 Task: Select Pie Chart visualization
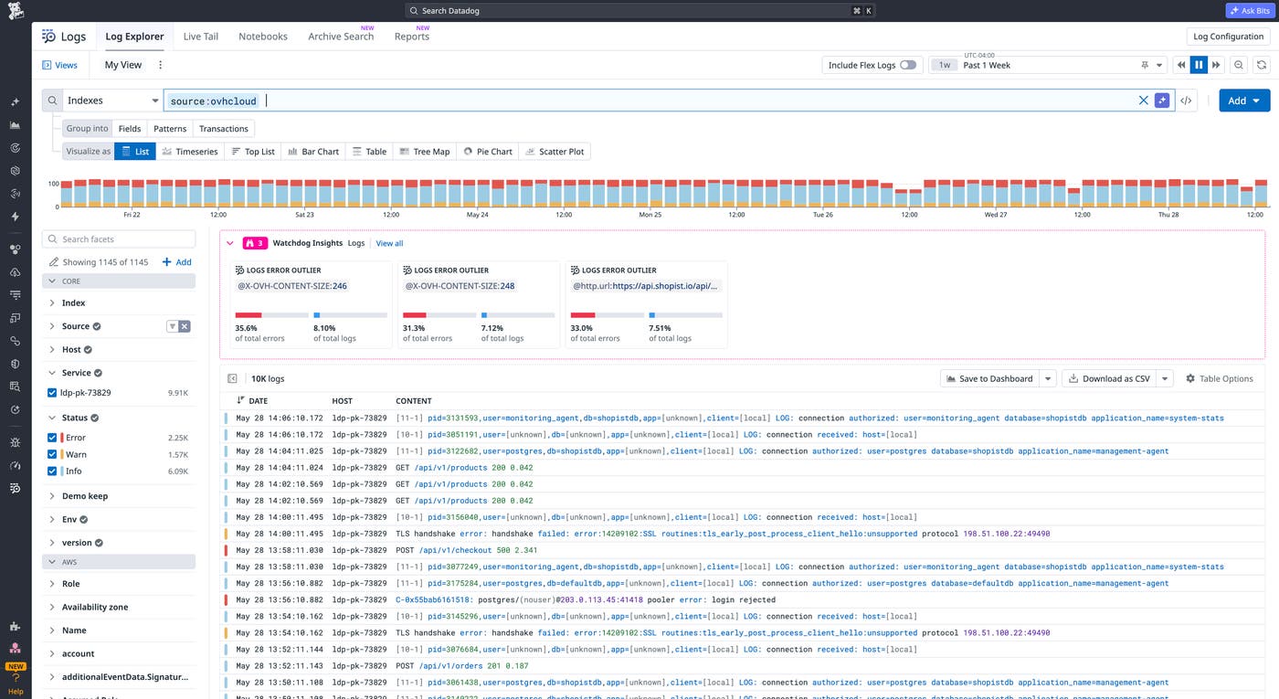(487, 152)
